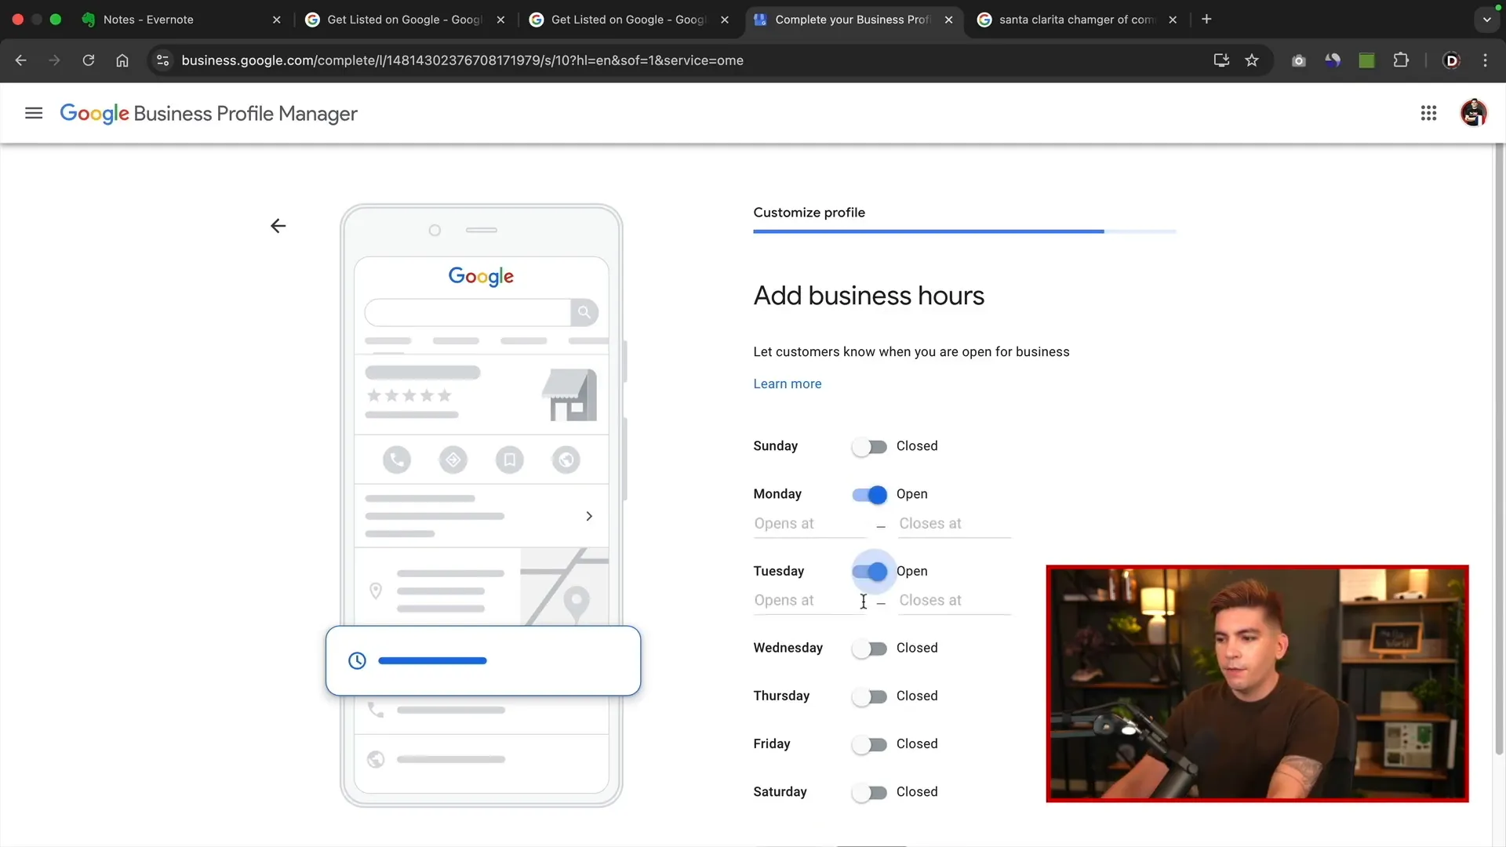Screen dimensions: 1506x847
Task: Open the extensions puzzle piece menu
Action: coord(1401,60)
